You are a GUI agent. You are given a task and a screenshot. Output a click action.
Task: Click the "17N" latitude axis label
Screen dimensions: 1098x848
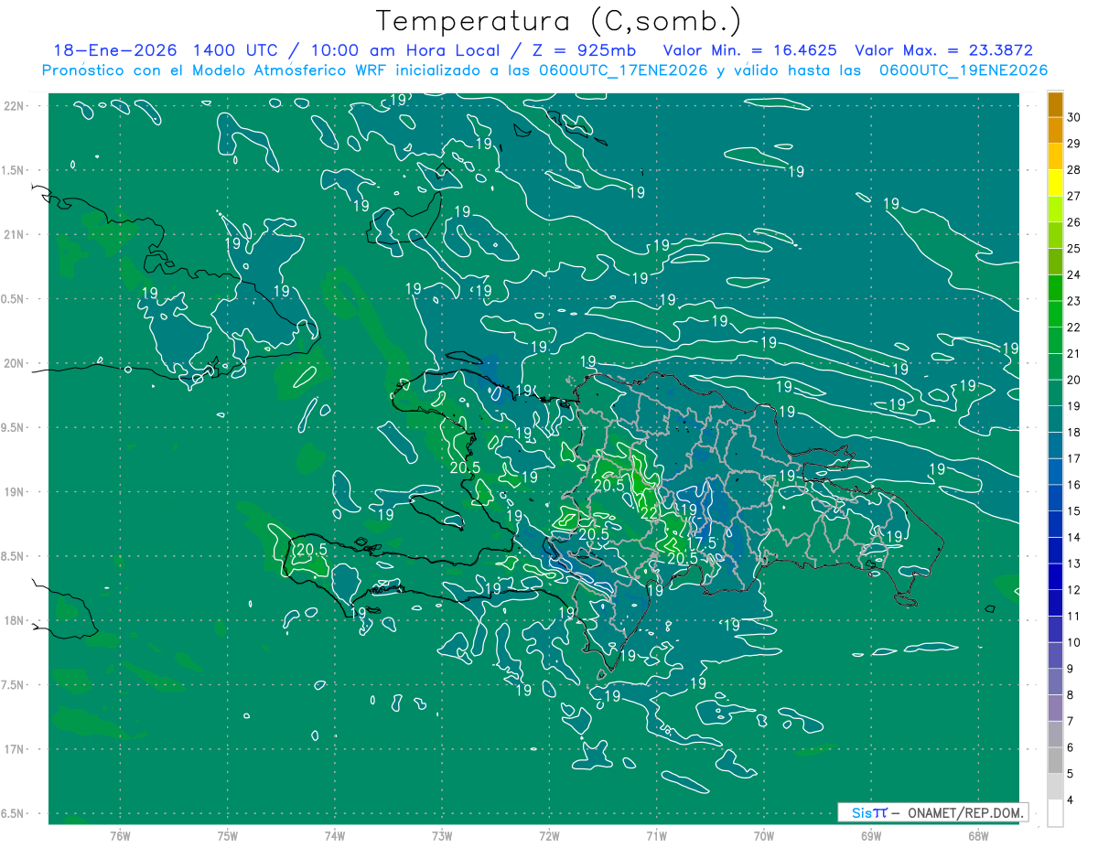click(14, 749)
